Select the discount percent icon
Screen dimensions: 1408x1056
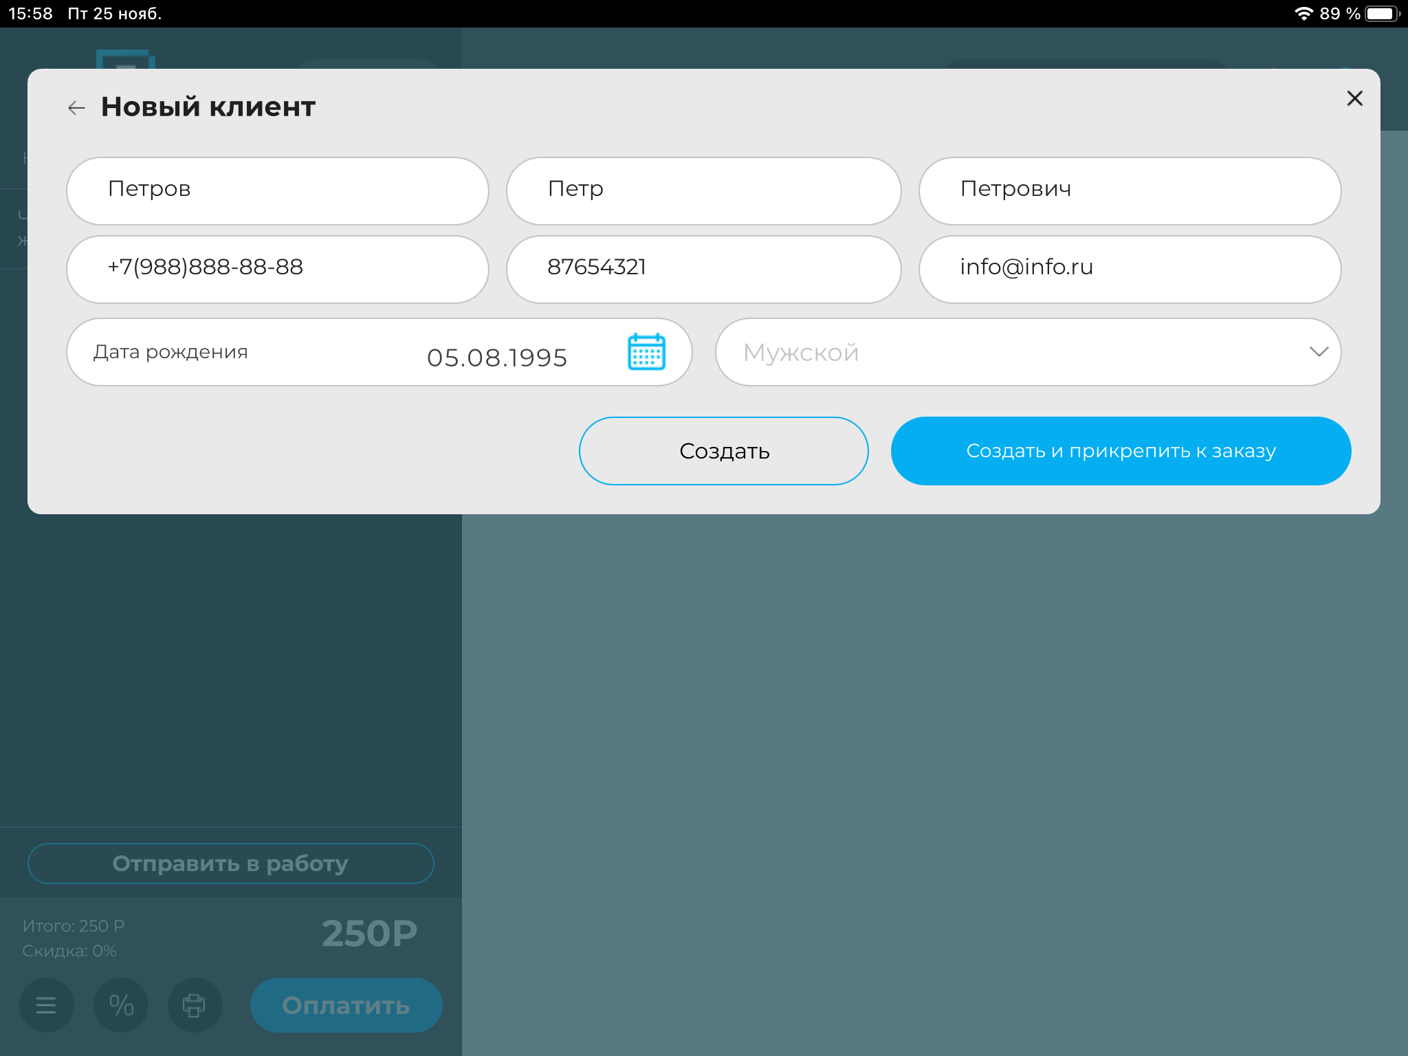click(x=121, y=1004)
